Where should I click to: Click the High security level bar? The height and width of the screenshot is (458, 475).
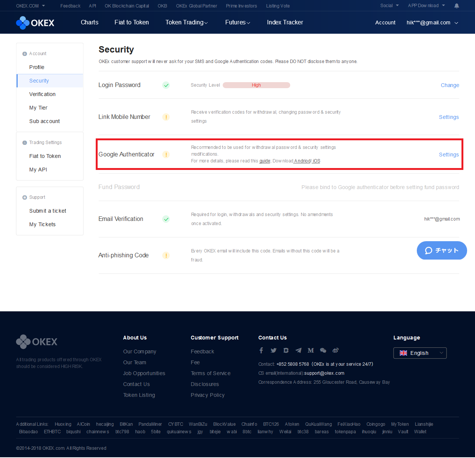[x=256, y=85]
